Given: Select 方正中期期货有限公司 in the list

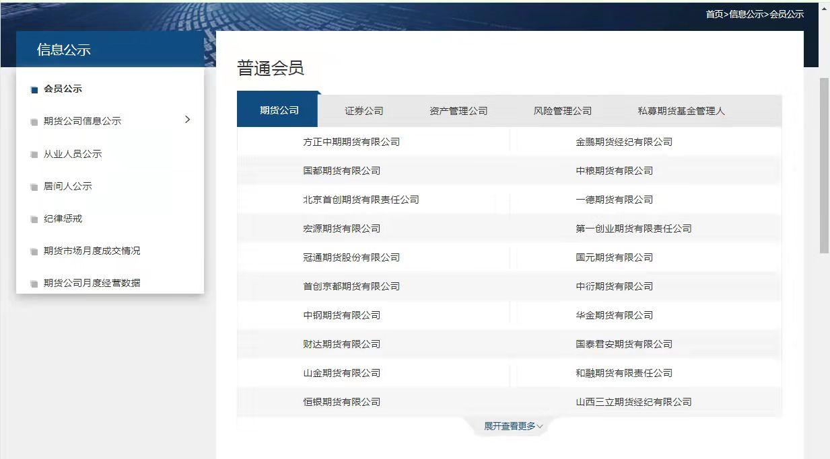Looking at the screenshot, I should pyautogui.click(x=351, y=142).
